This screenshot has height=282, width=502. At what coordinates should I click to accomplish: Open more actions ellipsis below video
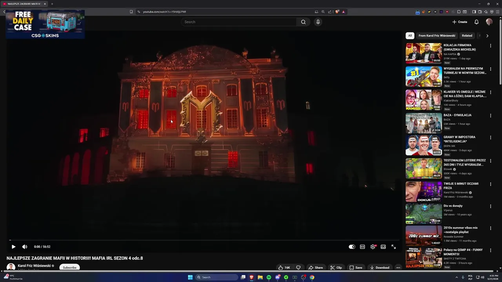398,268
